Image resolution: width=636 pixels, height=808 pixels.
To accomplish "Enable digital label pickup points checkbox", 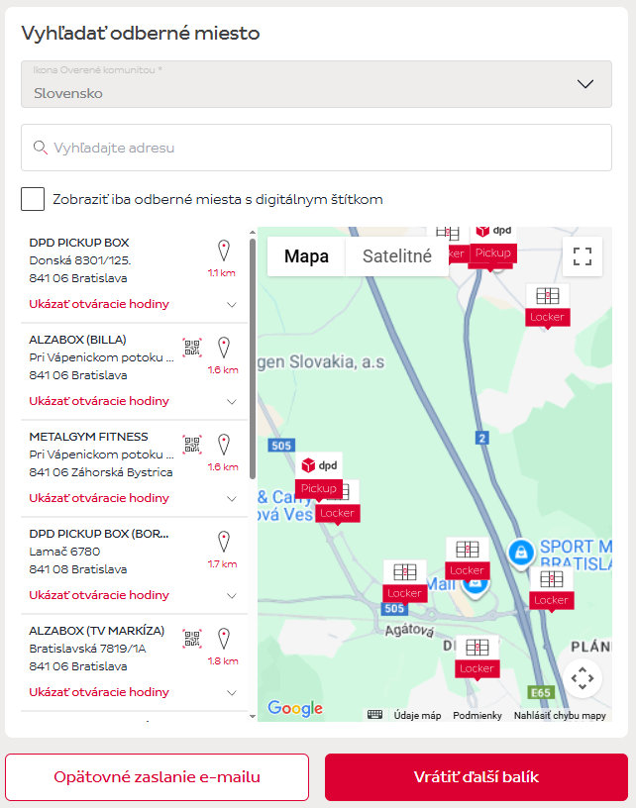I will 33,199.
